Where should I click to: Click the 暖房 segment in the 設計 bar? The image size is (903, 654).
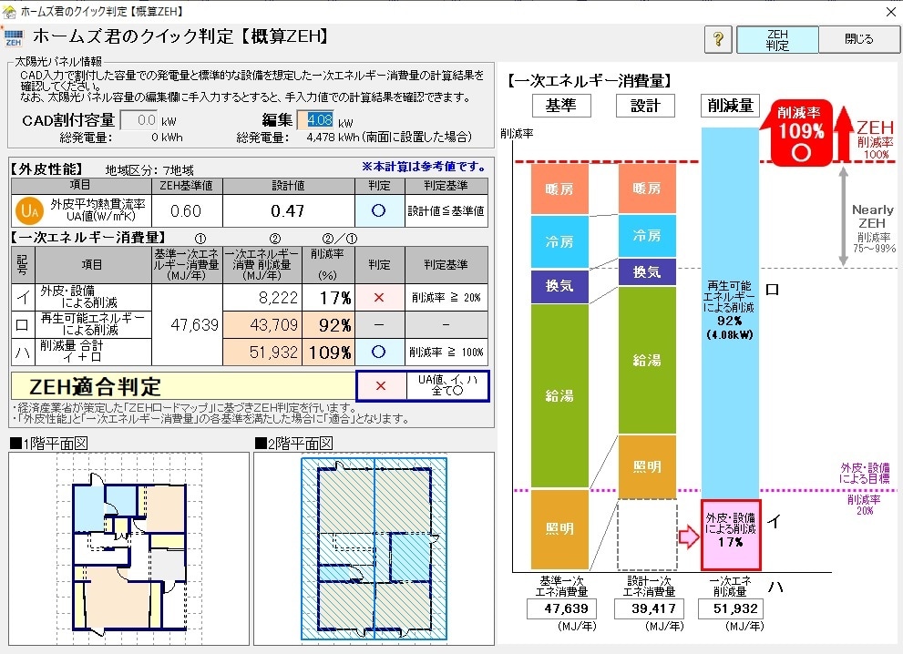(x=647, y=189)
